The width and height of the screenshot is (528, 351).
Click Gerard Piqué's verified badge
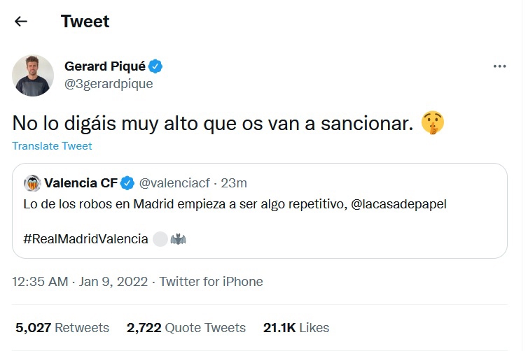coord(157,66)
